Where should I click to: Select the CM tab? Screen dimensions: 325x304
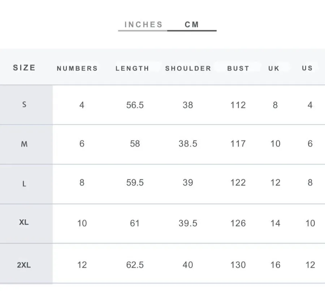click(192, 25)
